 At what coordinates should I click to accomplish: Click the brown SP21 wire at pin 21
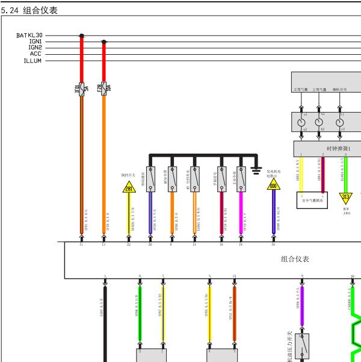coord(235,314)
